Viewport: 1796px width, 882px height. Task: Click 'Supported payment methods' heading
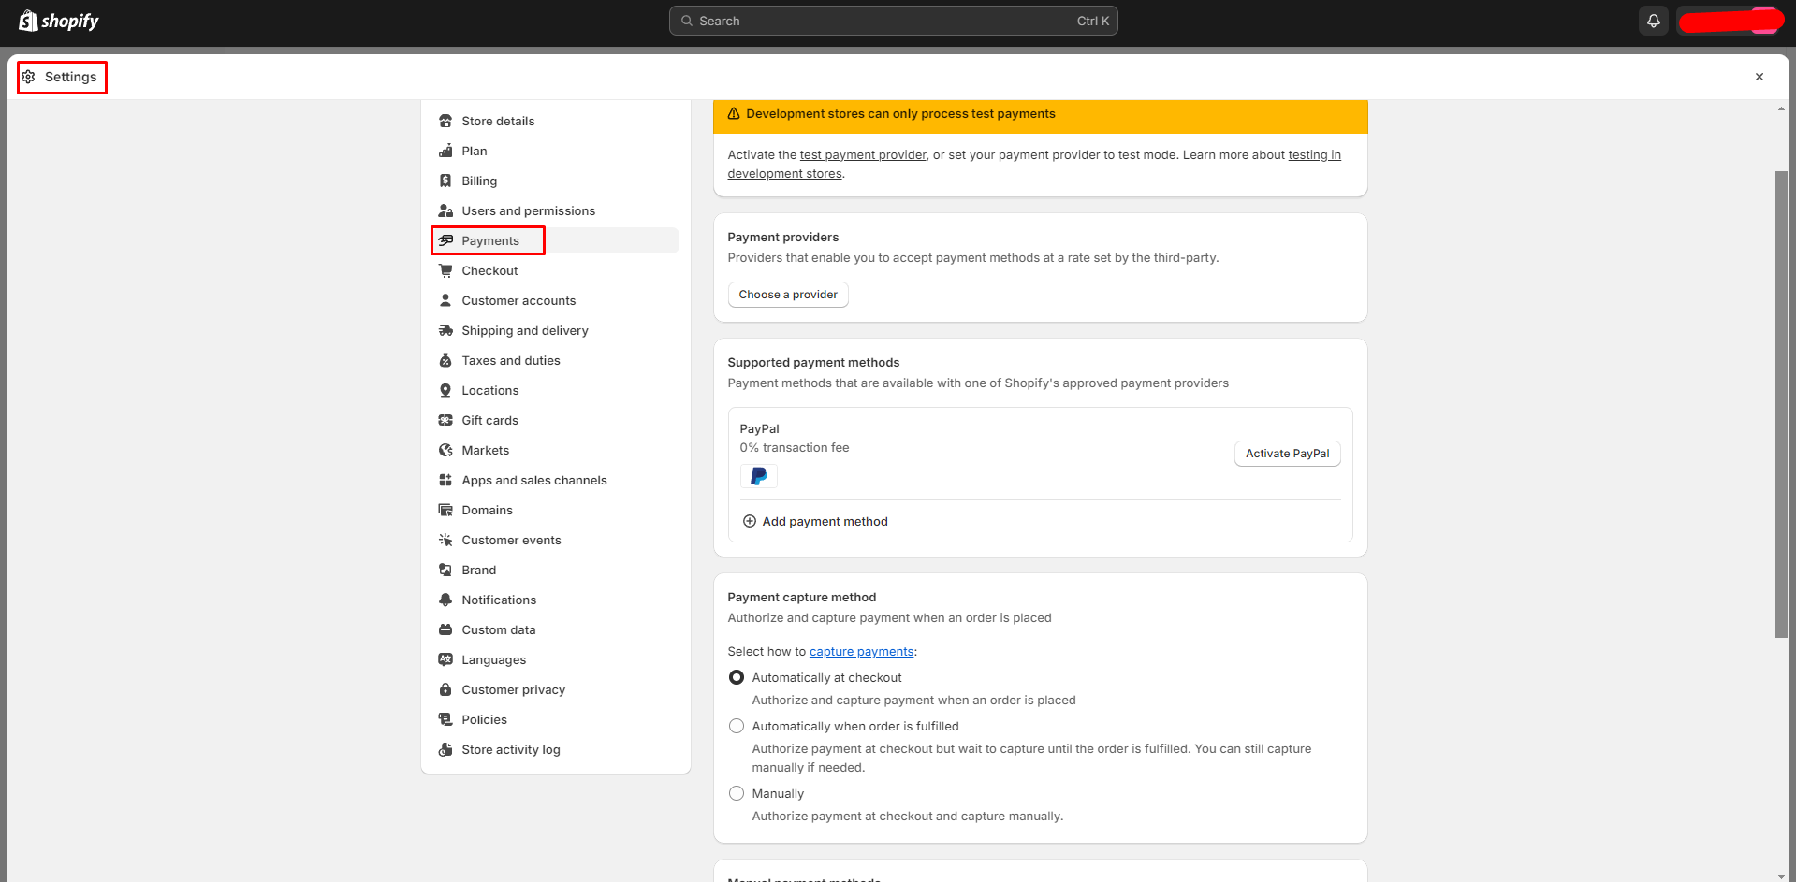(813, 362)
